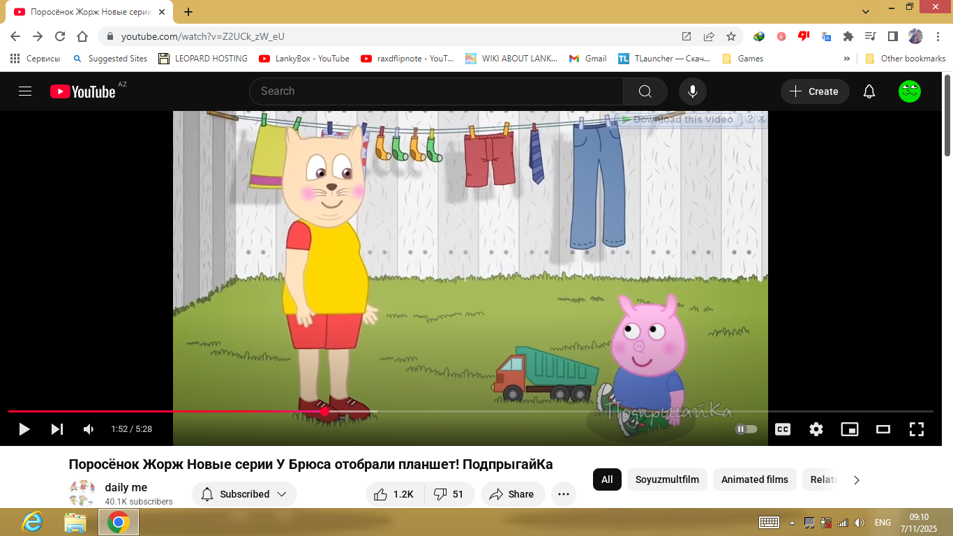
Task: Skip to the next video
Action: click(57, 429)
